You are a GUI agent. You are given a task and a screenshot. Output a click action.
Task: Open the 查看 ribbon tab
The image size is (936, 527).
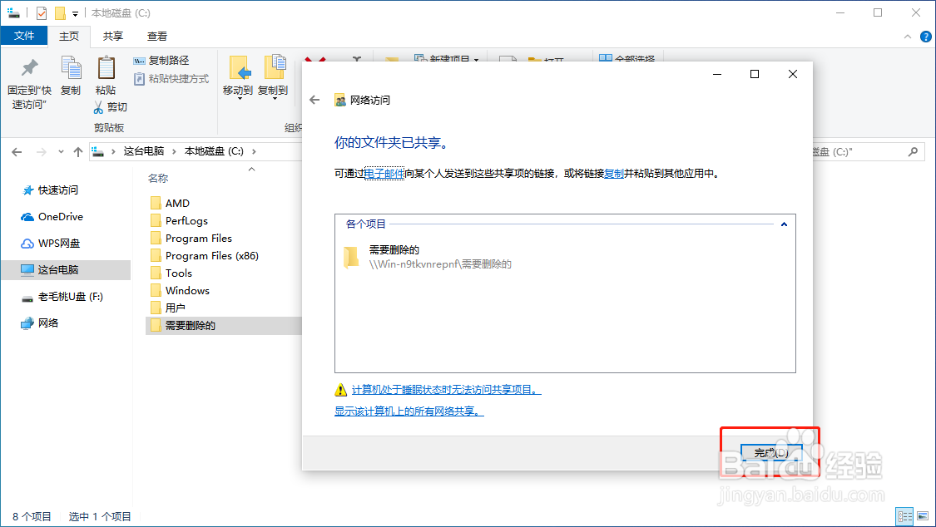[156, 37]
